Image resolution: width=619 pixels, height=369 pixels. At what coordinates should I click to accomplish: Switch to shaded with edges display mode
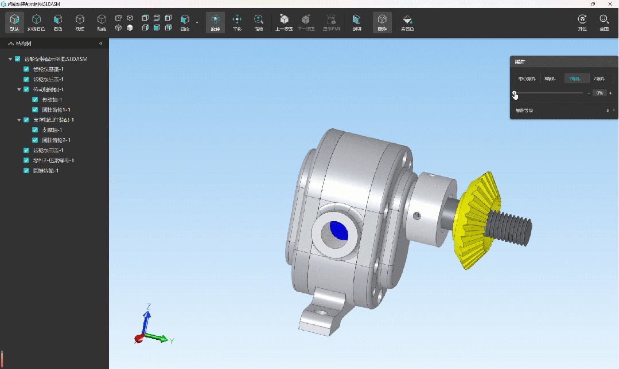(x=36, y=22)
